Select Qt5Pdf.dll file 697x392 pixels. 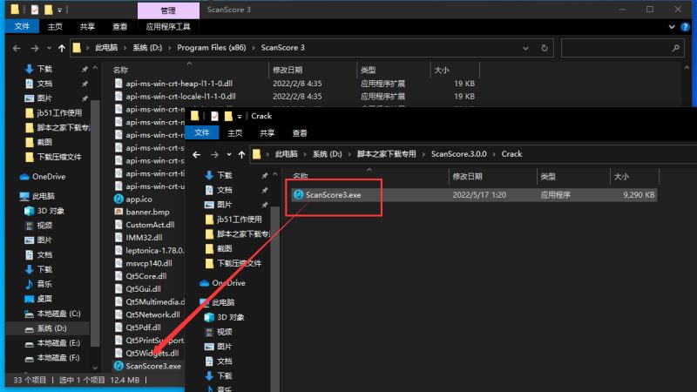click(x=143, y=328)
